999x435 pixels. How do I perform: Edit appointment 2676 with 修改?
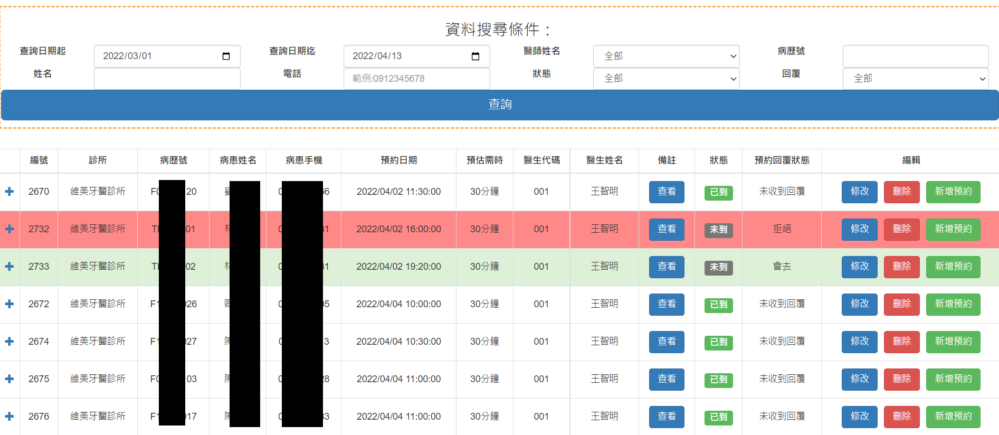(x=859, y=417)
